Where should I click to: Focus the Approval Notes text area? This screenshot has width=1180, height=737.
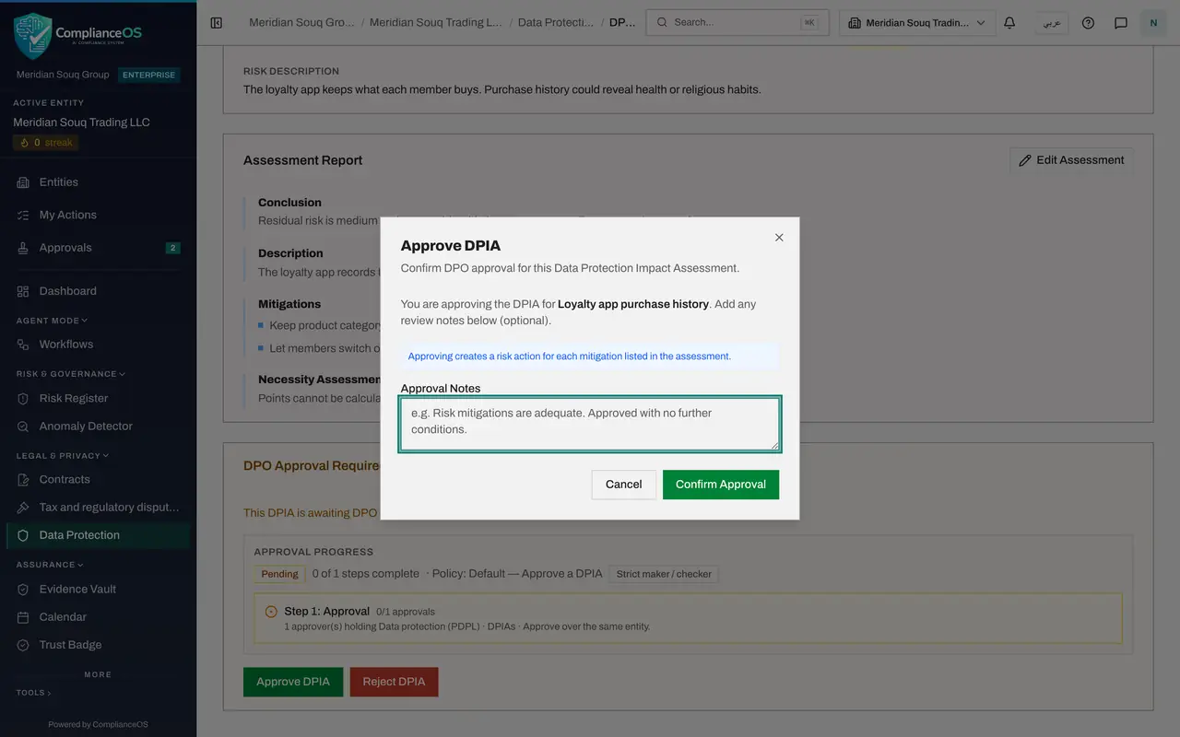[590, 424]
